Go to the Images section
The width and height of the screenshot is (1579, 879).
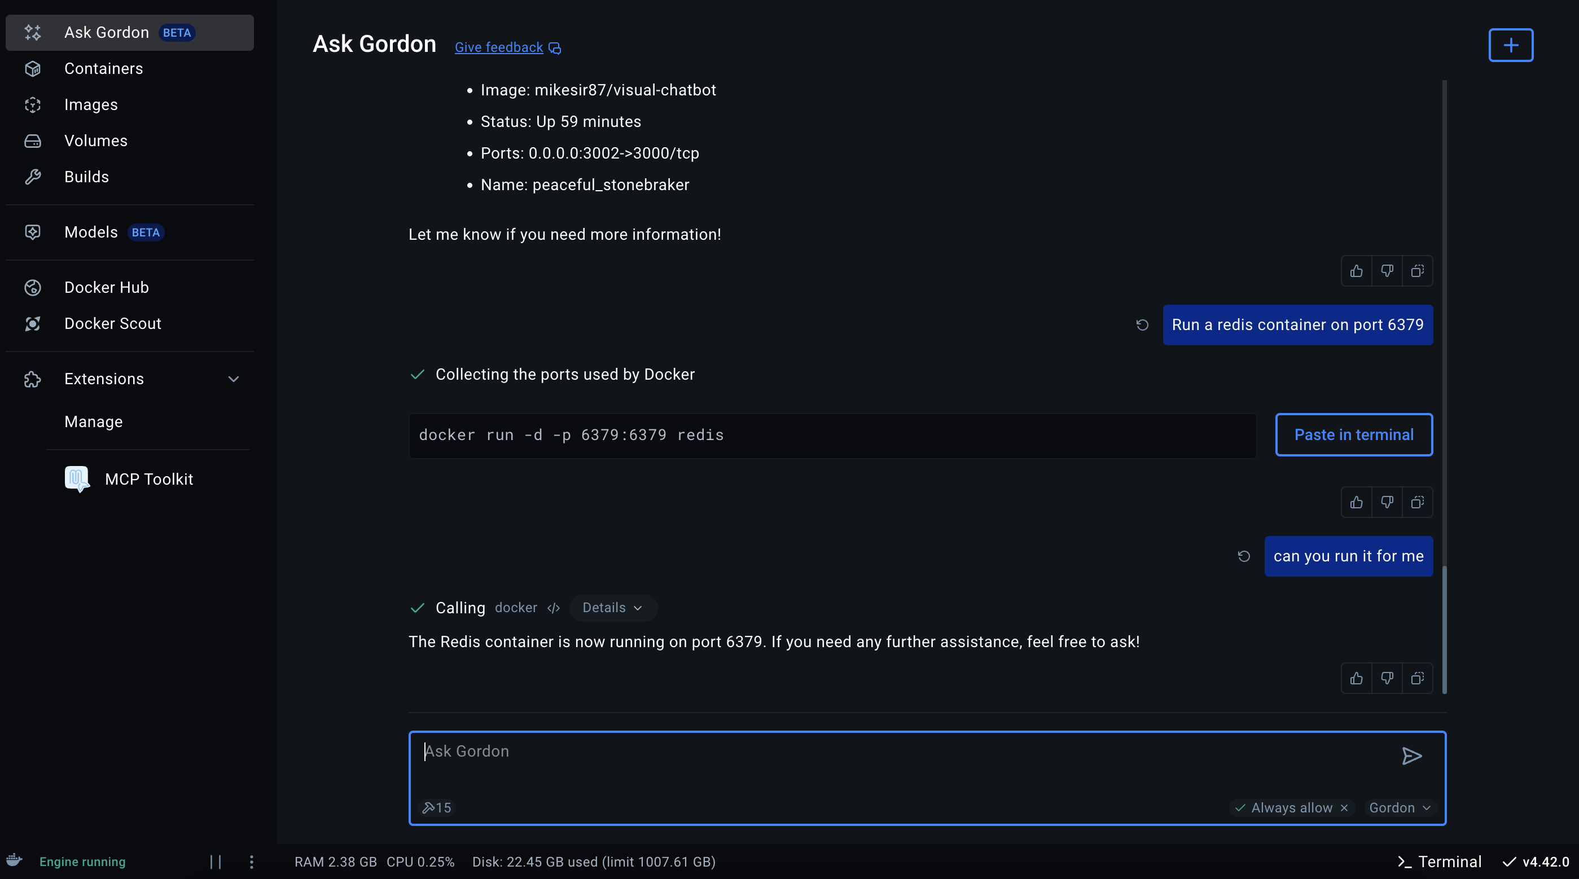point(129,105)
